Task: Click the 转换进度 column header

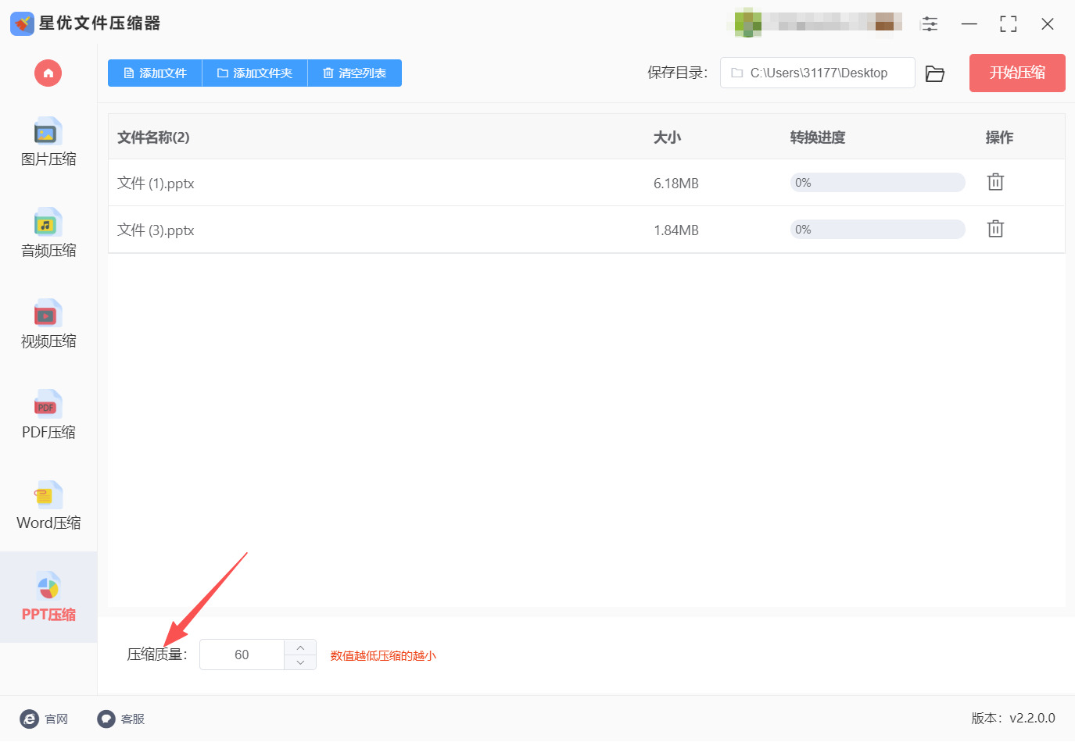Action: click(x=818, y=137)
